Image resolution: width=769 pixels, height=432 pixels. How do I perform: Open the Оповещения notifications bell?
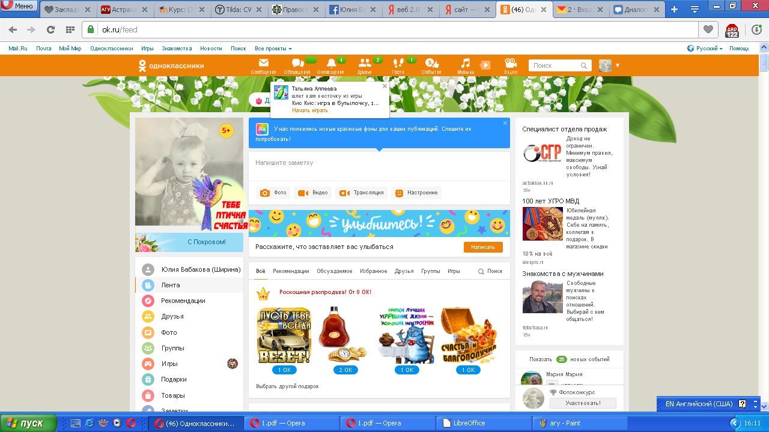pyautogui.click(x=331, y=65)
